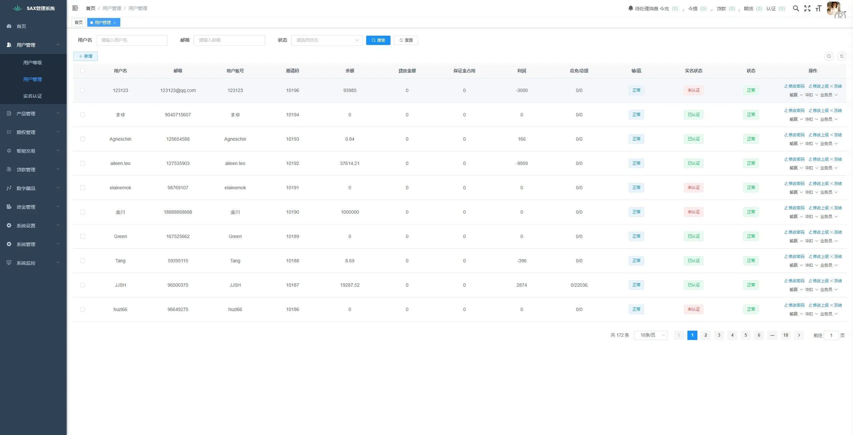Click the notification bell icon in header
Image resolution: width=853 pixels, height=435 pixels.
coord(630,8)
